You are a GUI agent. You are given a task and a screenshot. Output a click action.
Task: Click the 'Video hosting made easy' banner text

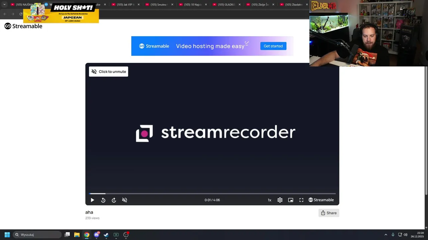pyautogui.click(x=210, y=46)
